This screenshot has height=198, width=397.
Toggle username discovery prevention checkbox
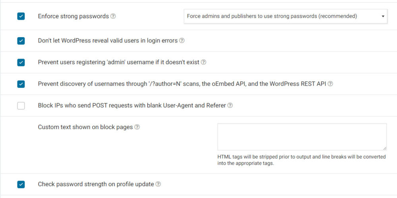click(x=21, y=84)
